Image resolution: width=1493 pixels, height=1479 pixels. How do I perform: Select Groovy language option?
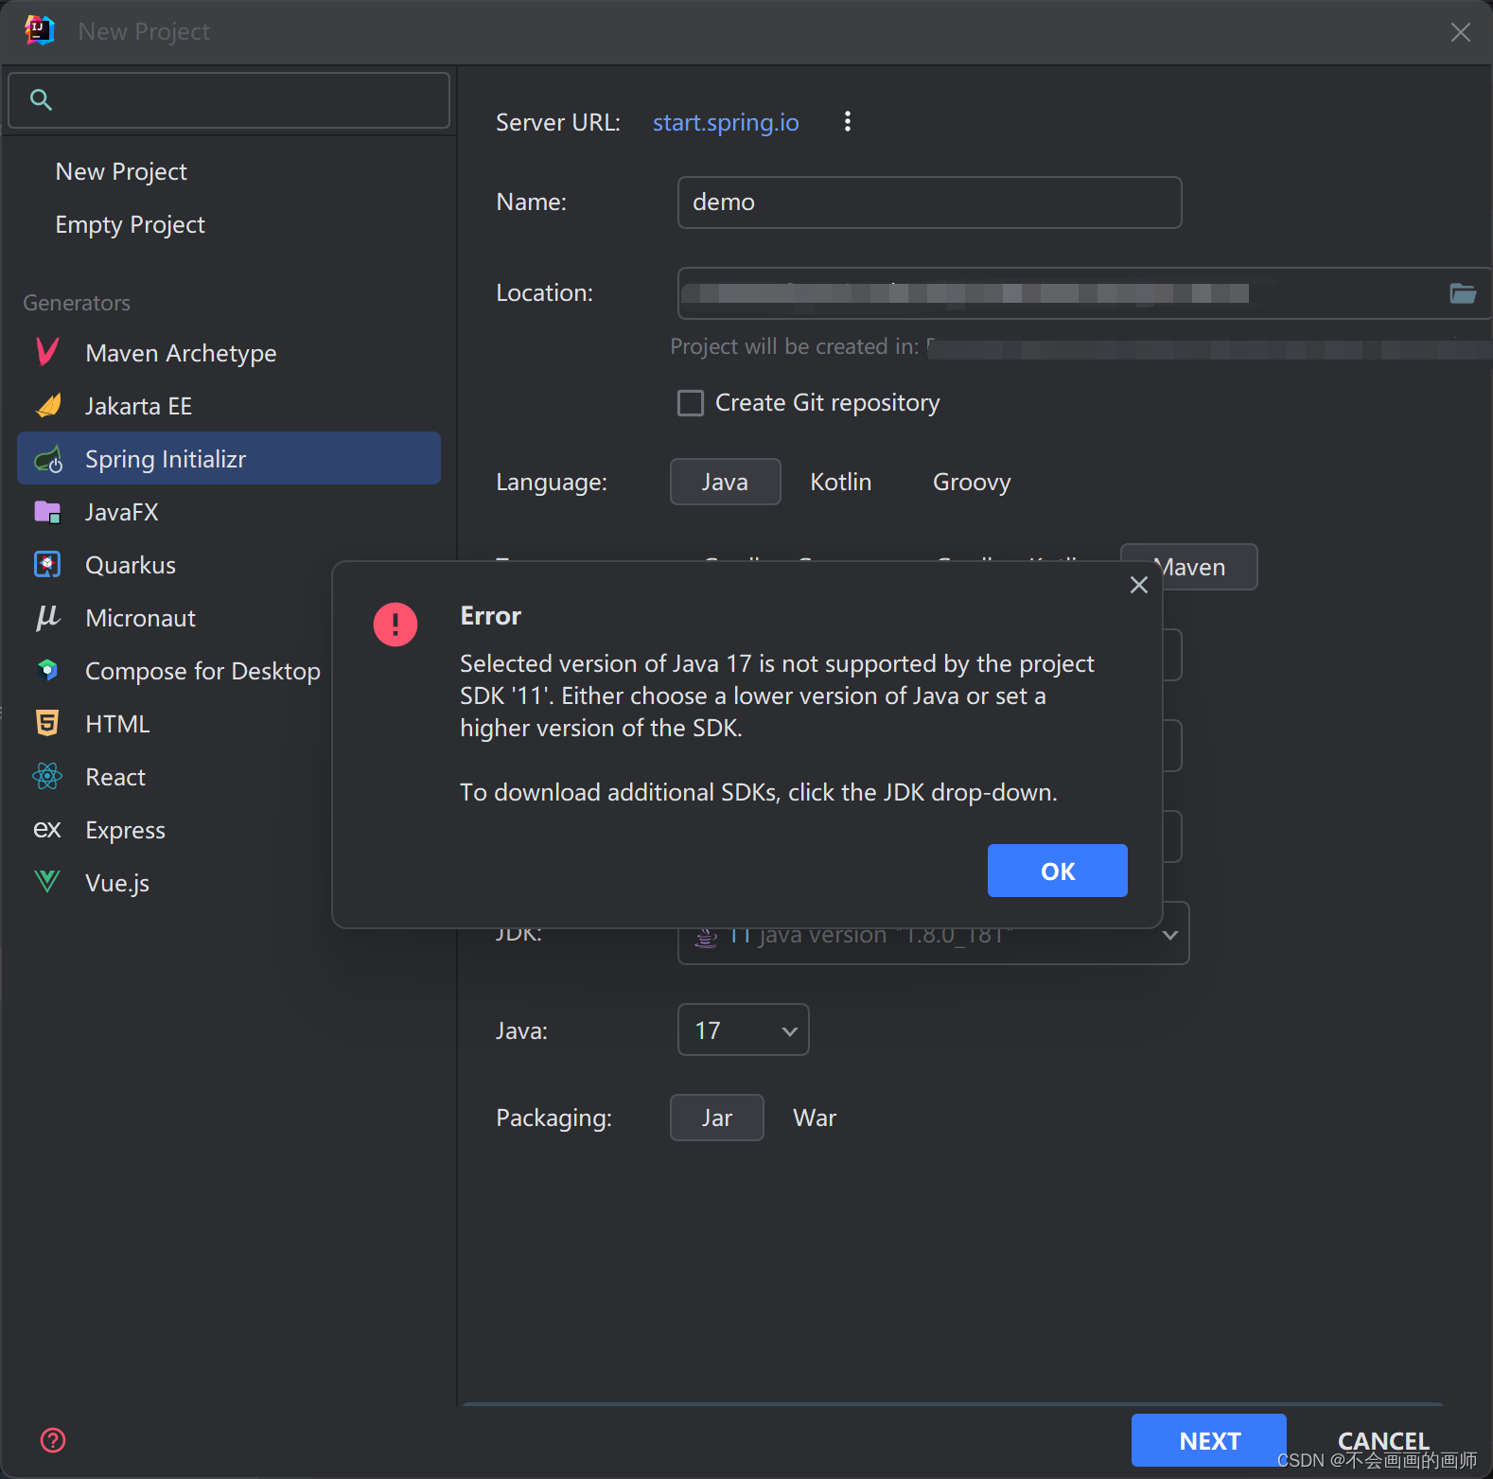972,482
